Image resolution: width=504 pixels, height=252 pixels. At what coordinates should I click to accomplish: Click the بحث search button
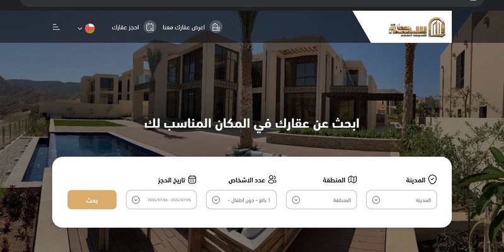92,200
